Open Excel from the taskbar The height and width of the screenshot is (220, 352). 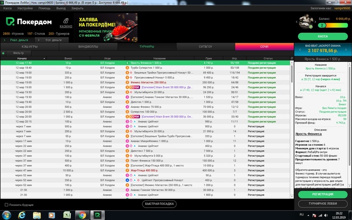point(67,215)
